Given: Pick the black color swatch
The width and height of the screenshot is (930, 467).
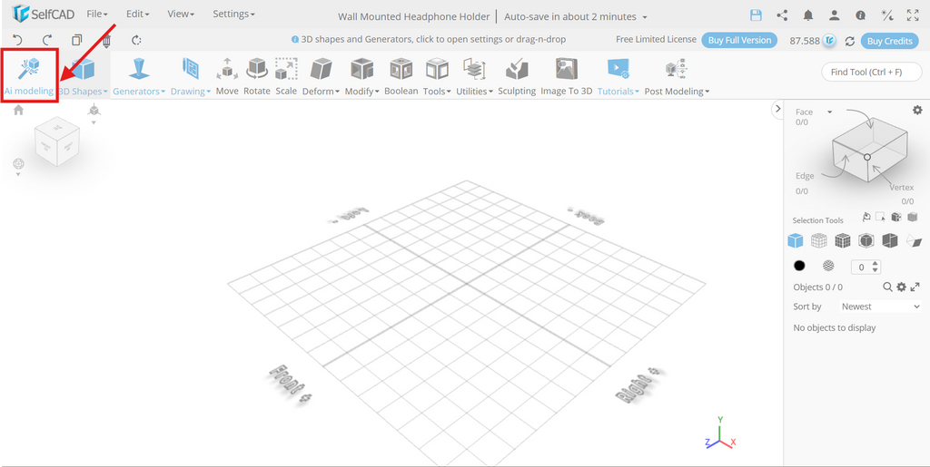Looking at the screenshot, I should (x=799, y=266).
